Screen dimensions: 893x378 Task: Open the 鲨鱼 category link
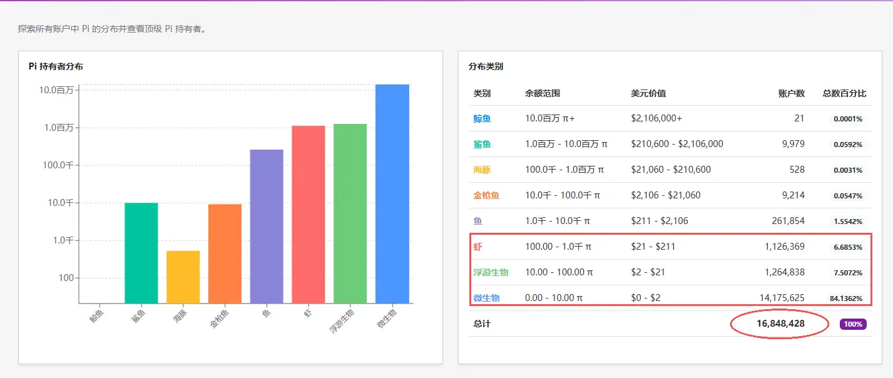(482, 144)
